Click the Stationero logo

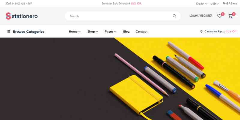pos(22,16)
